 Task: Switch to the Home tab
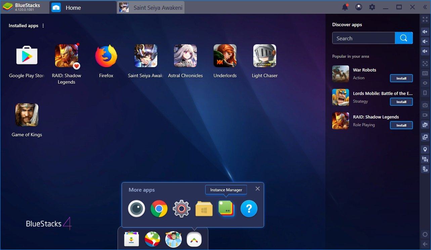pyautogui.click(x=83, y=7)
